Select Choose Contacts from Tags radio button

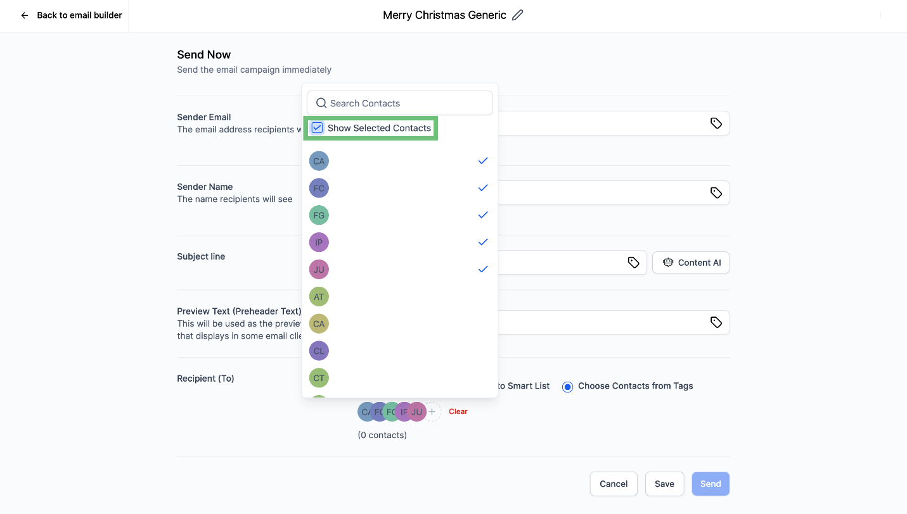pos(568,386)
